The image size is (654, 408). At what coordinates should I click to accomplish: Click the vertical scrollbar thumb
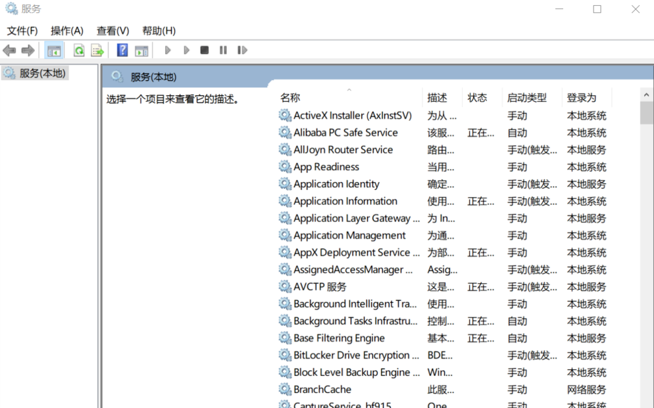coord(646,115)
